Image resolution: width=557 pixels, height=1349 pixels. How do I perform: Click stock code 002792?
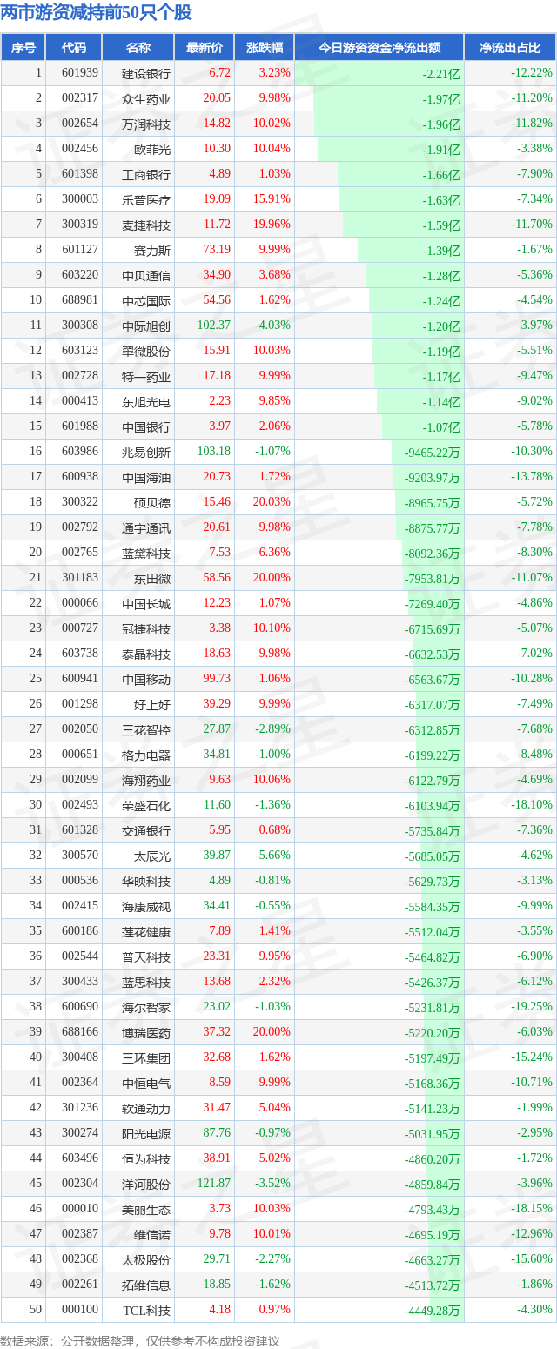pyautogui.click(x=80, y=527)
